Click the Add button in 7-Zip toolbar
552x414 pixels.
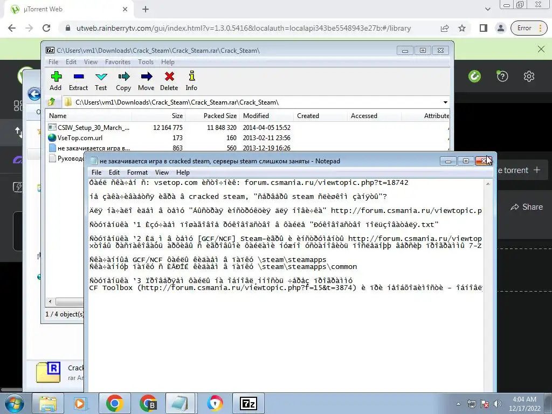(x=56, y=81)
